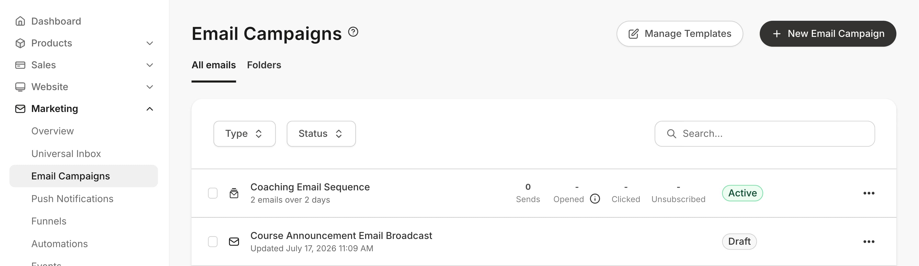Expand the Sales menu chevron
This screenshot has width=919, height=266.
[x=150, y=65]
